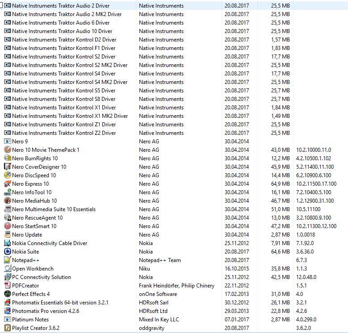The image size is (348, 333).
Task: Click the Nero 10 Movie ThemePack 1 icon
Action: point(8,150)
